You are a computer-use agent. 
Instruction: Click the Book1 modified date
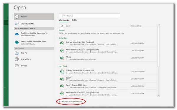coord(137,79)
